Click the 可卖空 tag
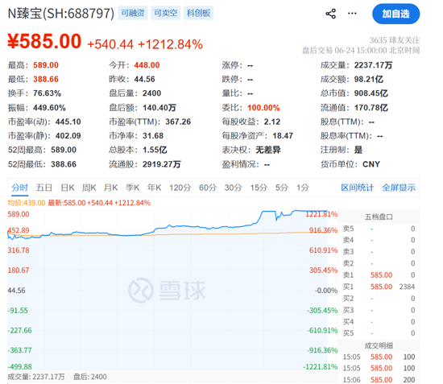The image size is (443, 384). pos(166,13)
